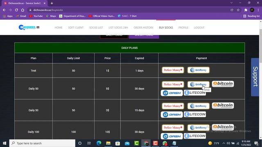Click the Price column header

coord(107,58)
